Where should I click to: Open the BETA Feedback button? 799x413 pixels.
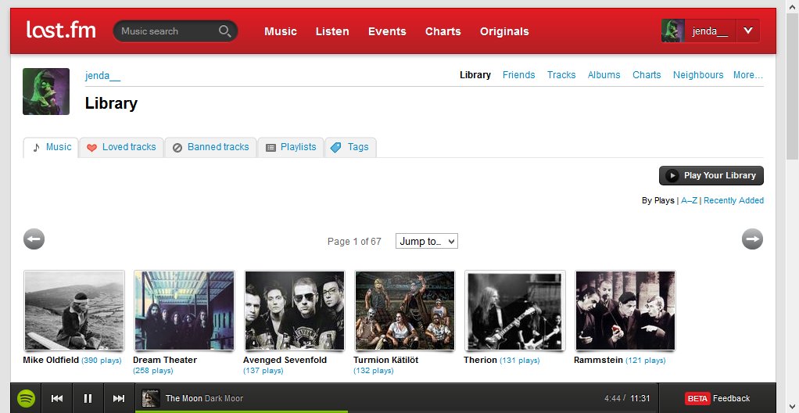coord(718,398)
